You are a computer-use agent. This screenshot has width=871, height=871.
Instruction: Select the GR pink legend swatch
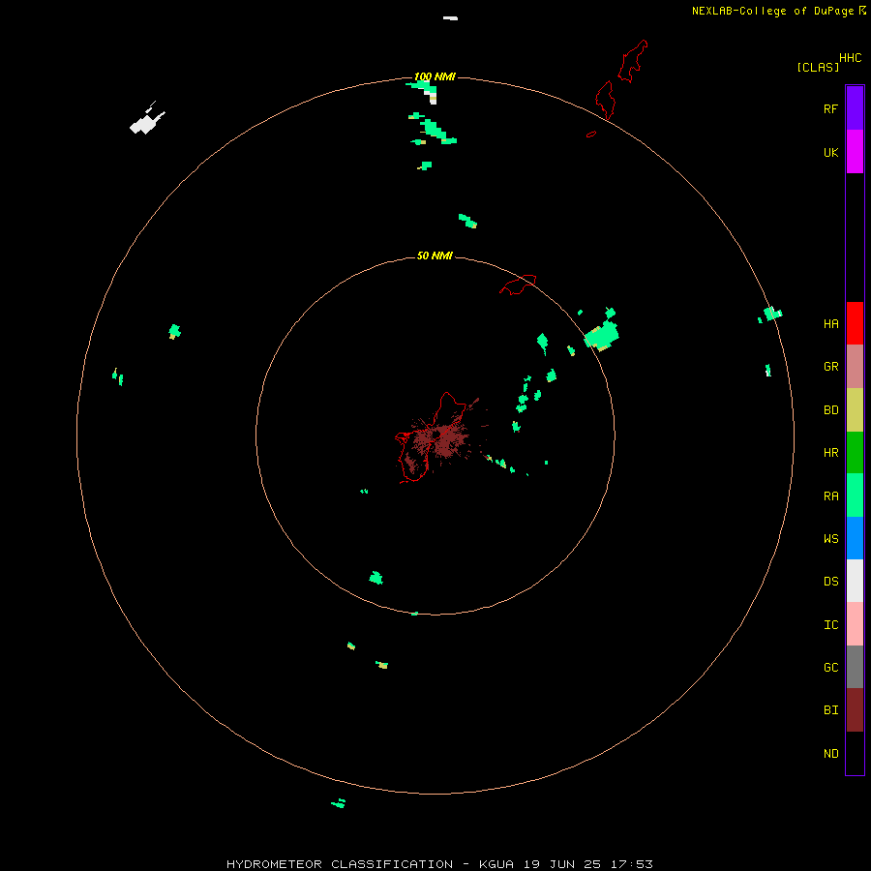(x=855, y=367)
